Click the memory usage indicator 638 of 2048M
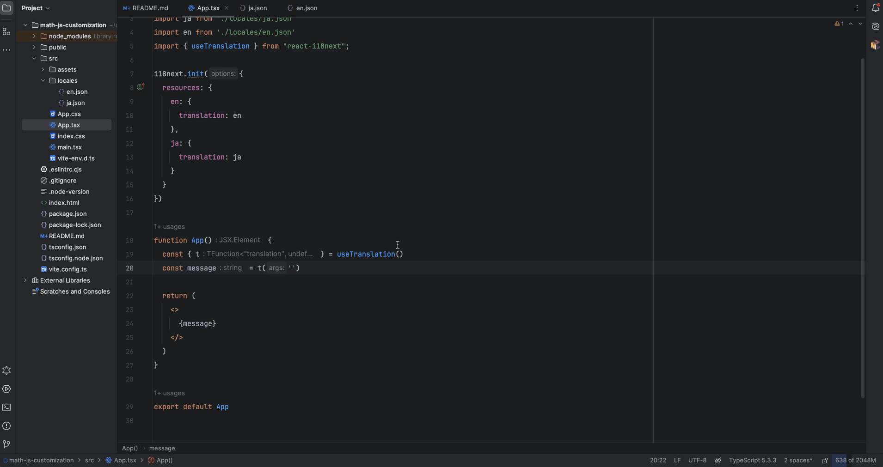The image size is (883, 467). pyautogui.click(x=856, y=461)
